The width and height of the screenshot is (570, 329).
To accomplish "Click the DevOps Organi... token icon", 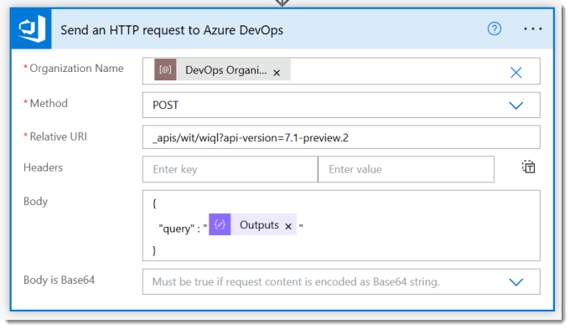I will pos(165,69).
